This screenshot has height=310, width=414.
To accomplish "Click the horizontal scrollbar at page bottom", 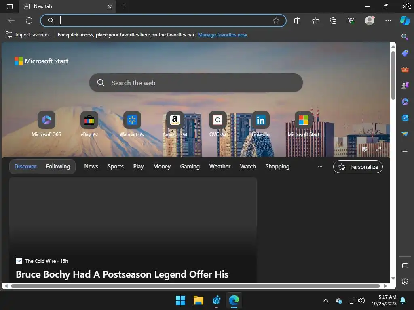I will pos(195,286).
